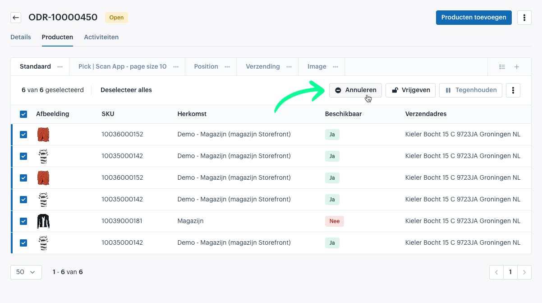Click the address in the 10039000181 row
Image resolution: width=542 pixels, height=303 pixels.
[x=463, y=221]
